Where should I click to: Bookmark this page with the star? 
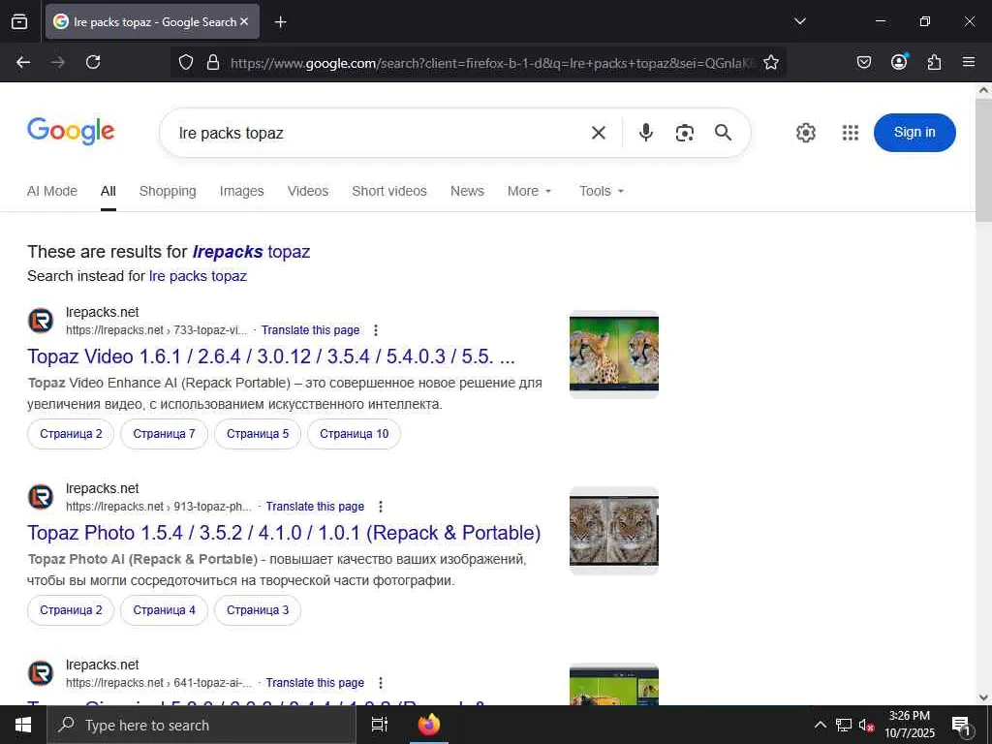tap(770, 63)
